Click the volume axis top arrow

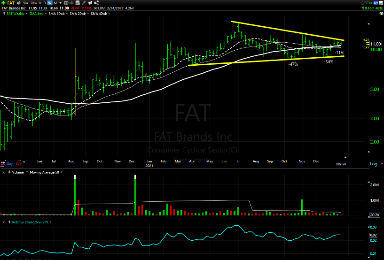[x=369, y=182]
